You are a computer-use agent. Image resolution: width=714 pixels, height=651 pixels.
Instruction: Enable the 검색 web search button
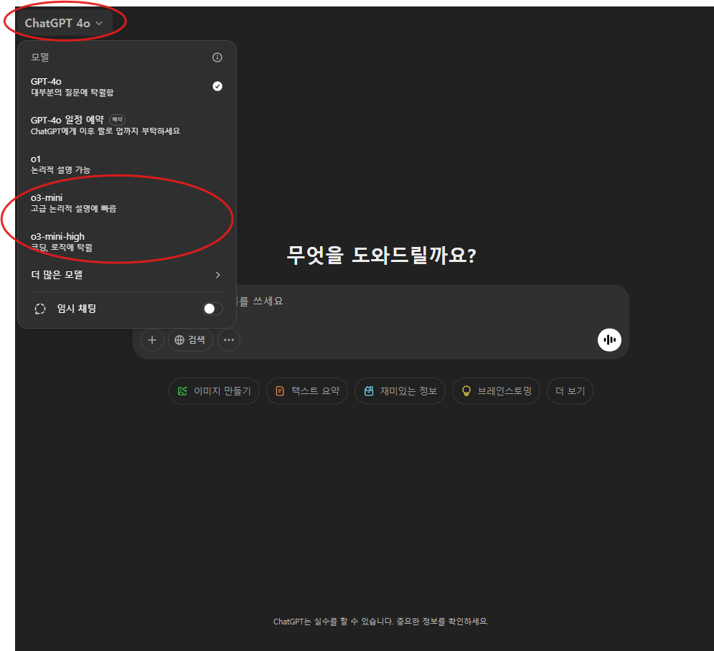[x=190, y=339]
